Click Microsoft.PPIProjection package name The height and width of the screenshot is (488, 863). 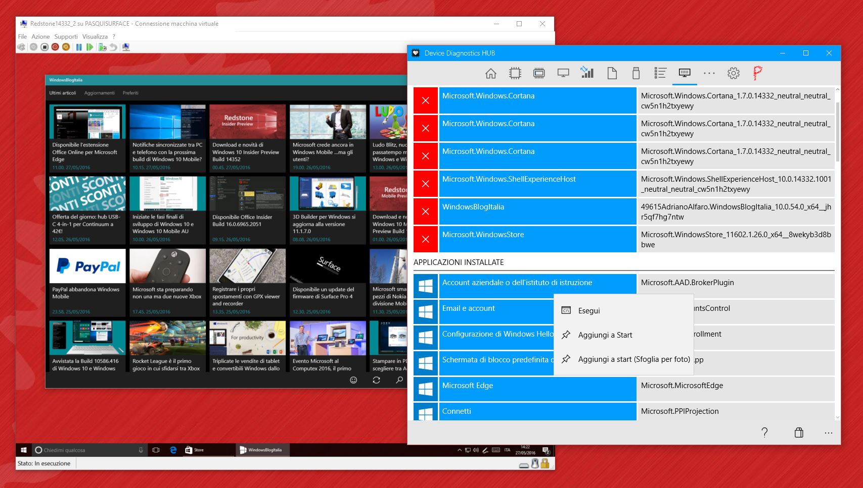coord(679,411)
